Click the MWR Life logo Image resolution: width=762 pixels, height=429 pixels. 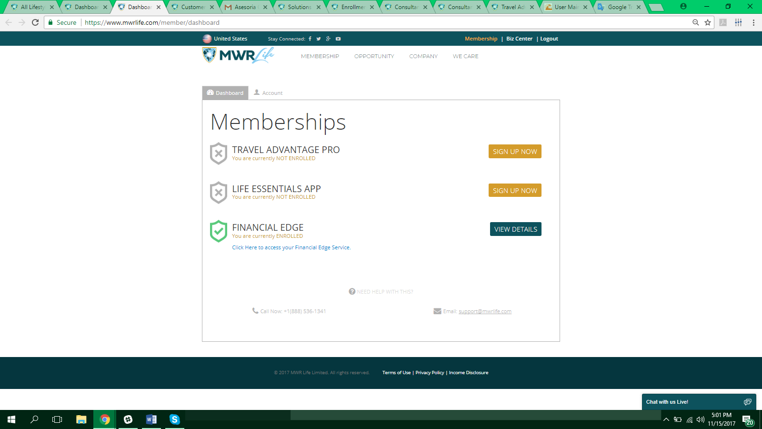click(238, 55)
